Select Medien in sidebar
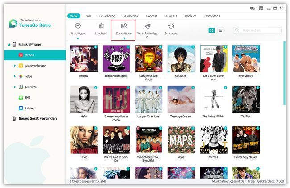Viewport: 290px width, 188px height. coord(35,55)
